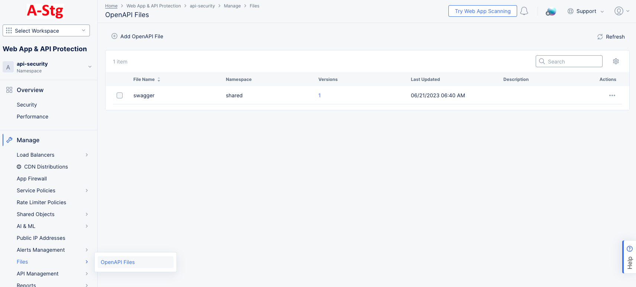636x287 pixels.
Task: Click Try Web App Scanning button
Action: tap(482, 11)
